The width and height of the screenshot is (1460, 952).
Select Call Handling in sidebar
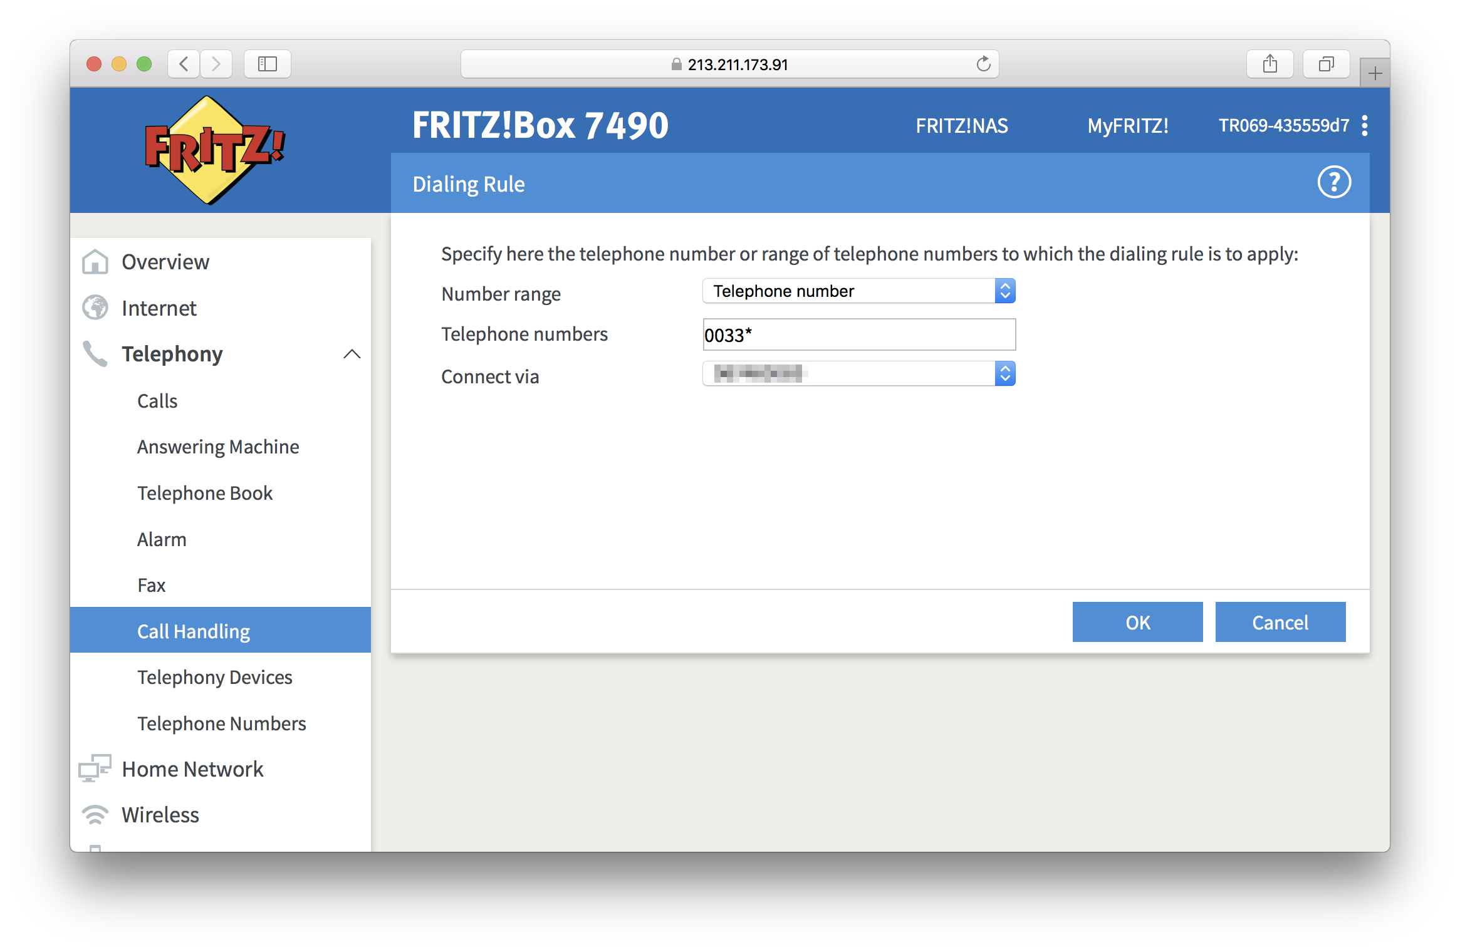[x=221, y=631]
